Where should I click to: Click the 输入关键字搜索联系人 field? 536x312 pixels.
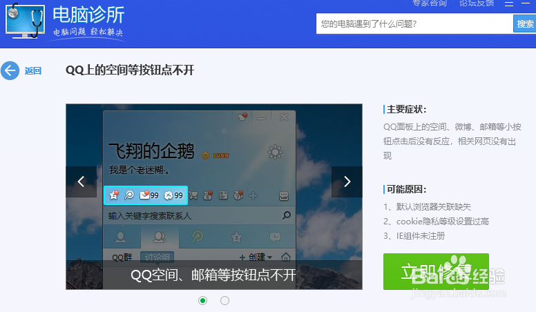click(x=199, y=215)
